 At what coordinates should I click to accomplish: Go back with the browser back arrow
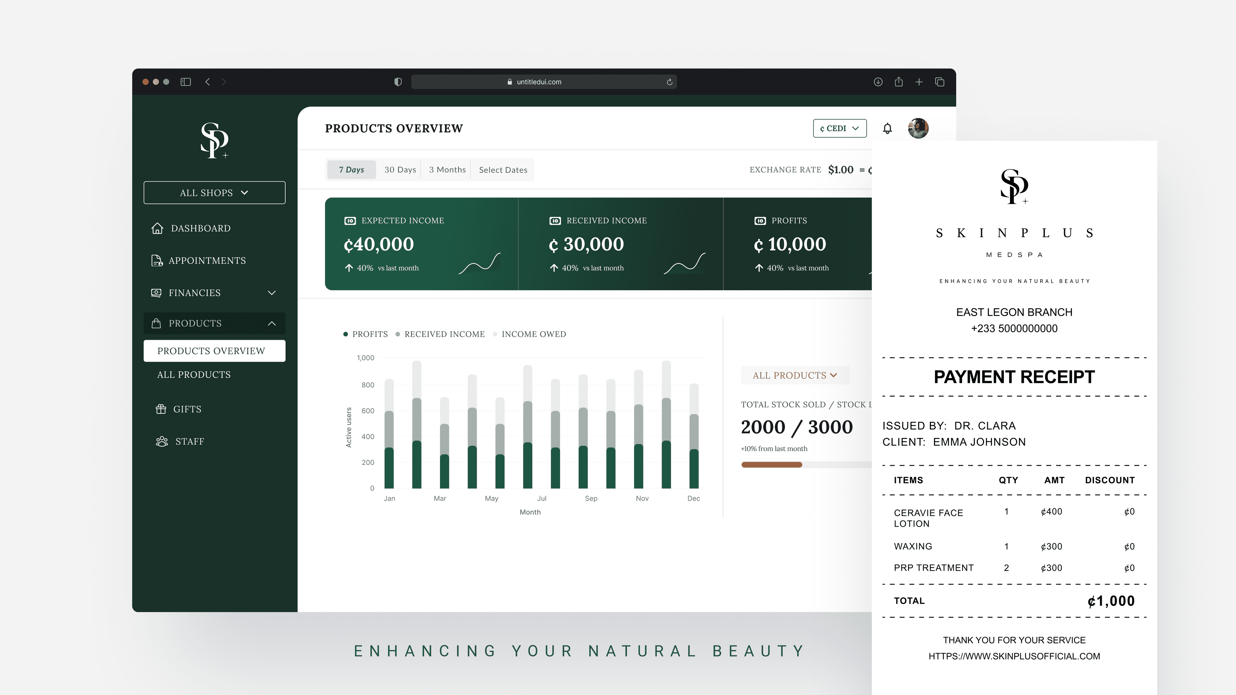(208, 82)
